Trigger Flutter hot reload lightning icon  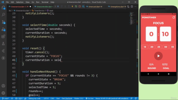tap(72, 7)
